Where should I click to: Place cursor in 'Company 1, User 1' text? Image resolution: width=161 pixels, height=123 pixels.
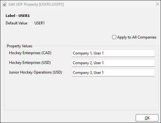coord(88,53)
